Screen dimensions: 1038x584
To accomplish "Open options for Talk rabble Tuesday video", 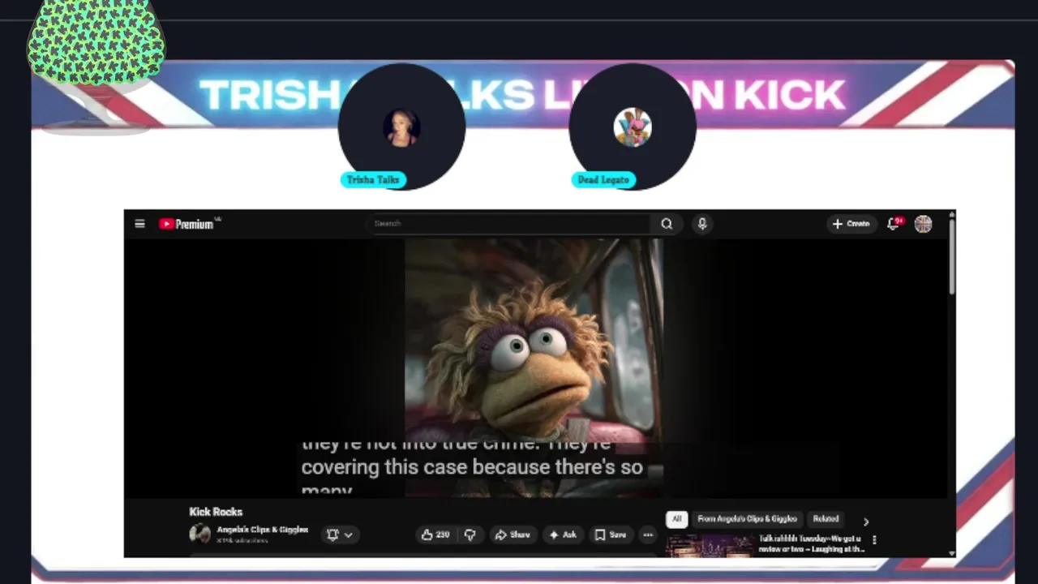I will (874, 540).
